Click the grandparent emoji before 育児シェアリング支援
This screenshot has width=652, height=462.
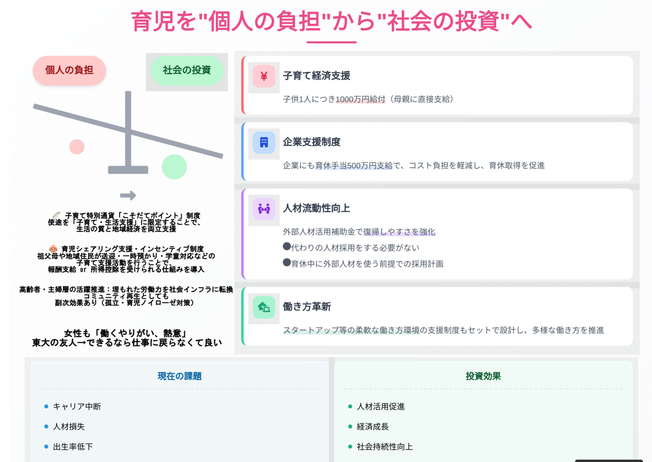(53, 249)
